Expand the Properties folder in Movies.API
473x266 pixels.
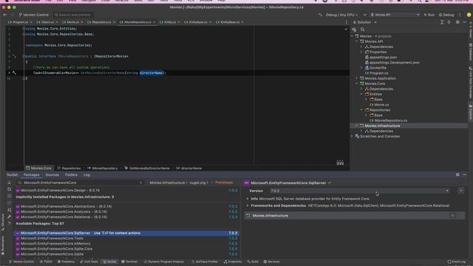tap(361, 52)
